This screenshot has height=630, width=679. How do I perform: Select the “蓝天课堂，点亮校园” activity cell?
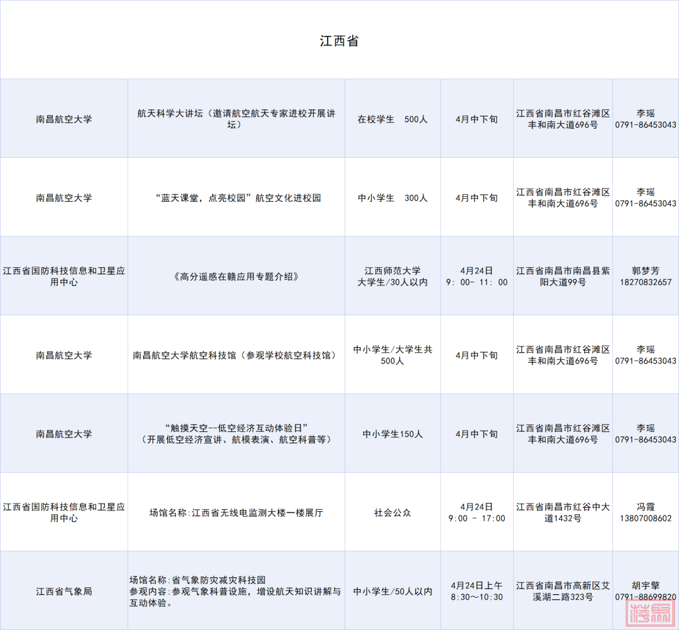[x=236, y=198]
